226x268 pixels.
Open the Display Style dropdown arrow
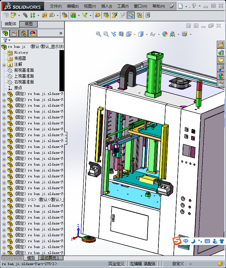pyautogui.click(x=147, y=35)
